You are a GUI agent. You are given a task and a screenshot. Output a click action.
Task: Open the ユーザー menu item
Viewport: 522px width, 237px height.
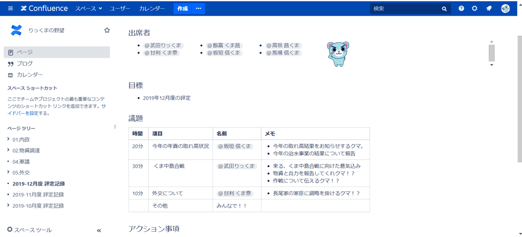pos(120,8)
